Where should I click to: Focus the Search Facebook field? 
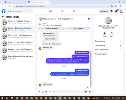click(x=20, y=11)
